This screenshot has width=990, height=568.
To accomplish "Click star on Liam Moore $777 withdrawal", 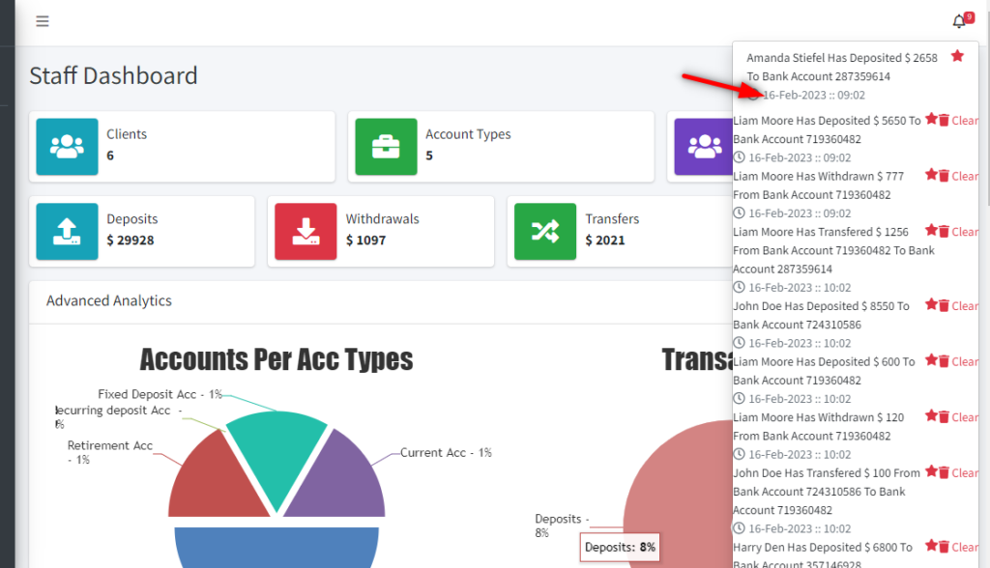I will (x=931, y=174).
